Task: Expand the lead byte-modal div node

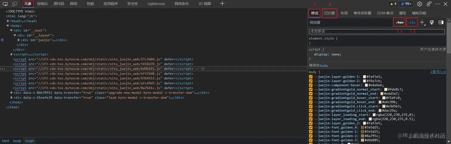Action: (12, 97)
